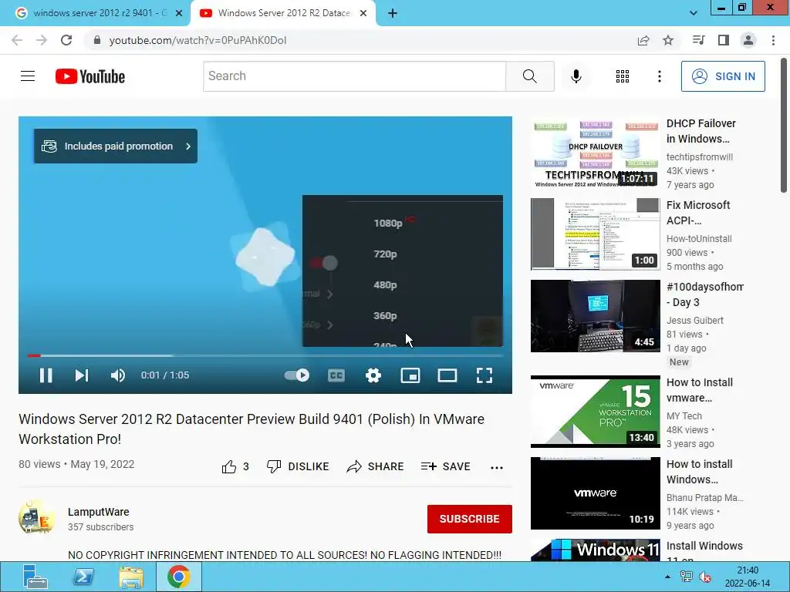The height and width of the screenshot is (592, 790).
Task: Open the tab search dropdown
Action: (694, 13)
